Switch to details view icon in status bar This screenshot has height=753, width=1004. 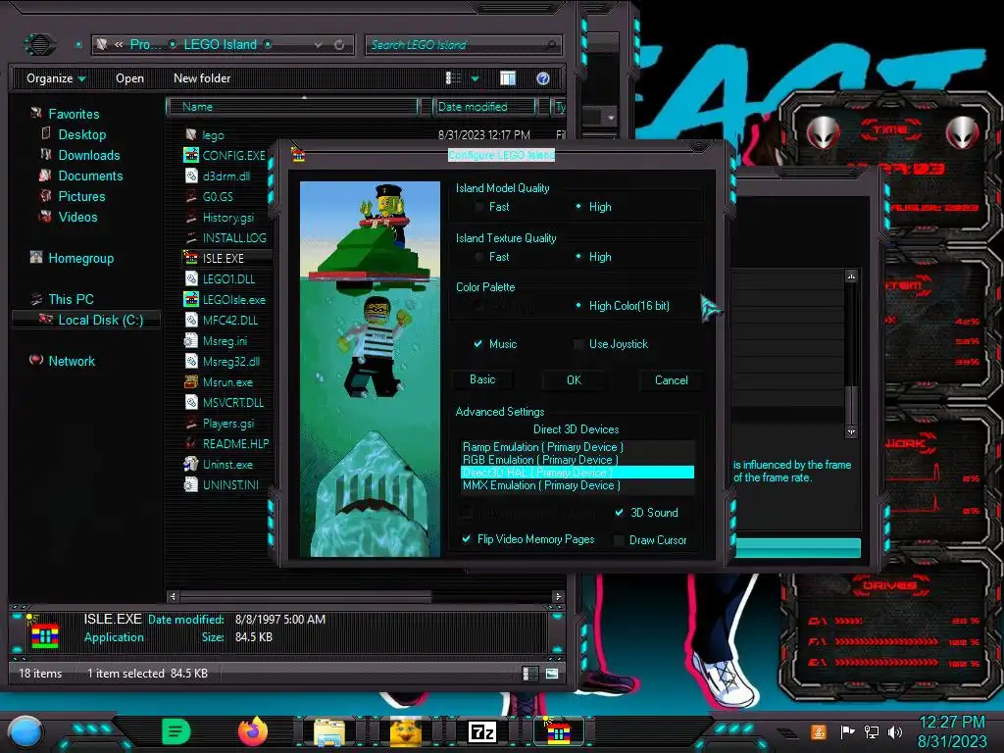coord(530,674)
